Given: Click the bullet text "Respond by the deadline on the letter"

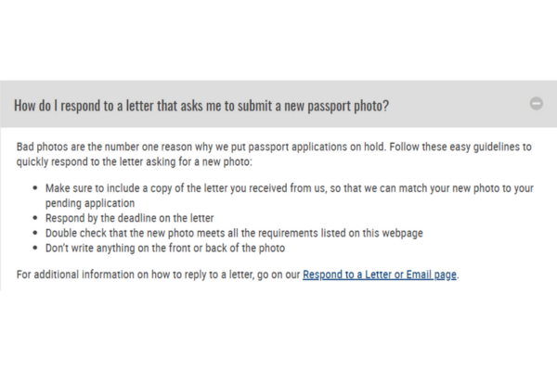Looking at the screenshot, I should [129, 218].
